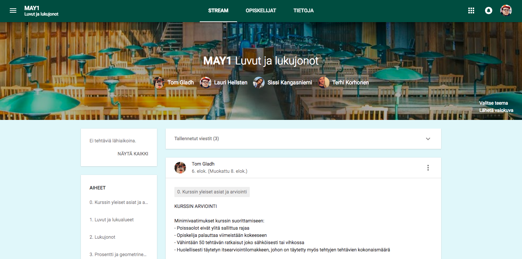522x259 pixels.
Task: Click Tom Gladh author name on post
Action: [203, 164]
